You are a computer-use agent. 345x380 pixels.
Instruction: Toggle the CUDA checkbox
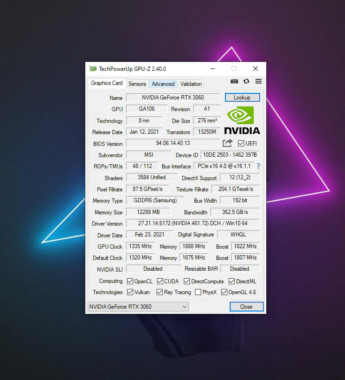tap(160, 281)
